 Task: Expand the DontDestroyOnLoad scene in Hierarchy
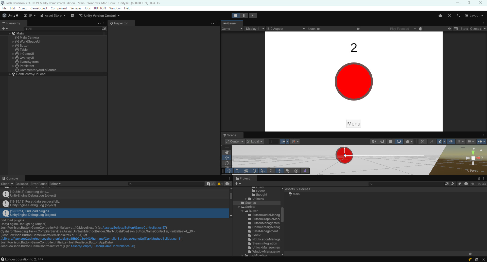[x=10, y=74]
